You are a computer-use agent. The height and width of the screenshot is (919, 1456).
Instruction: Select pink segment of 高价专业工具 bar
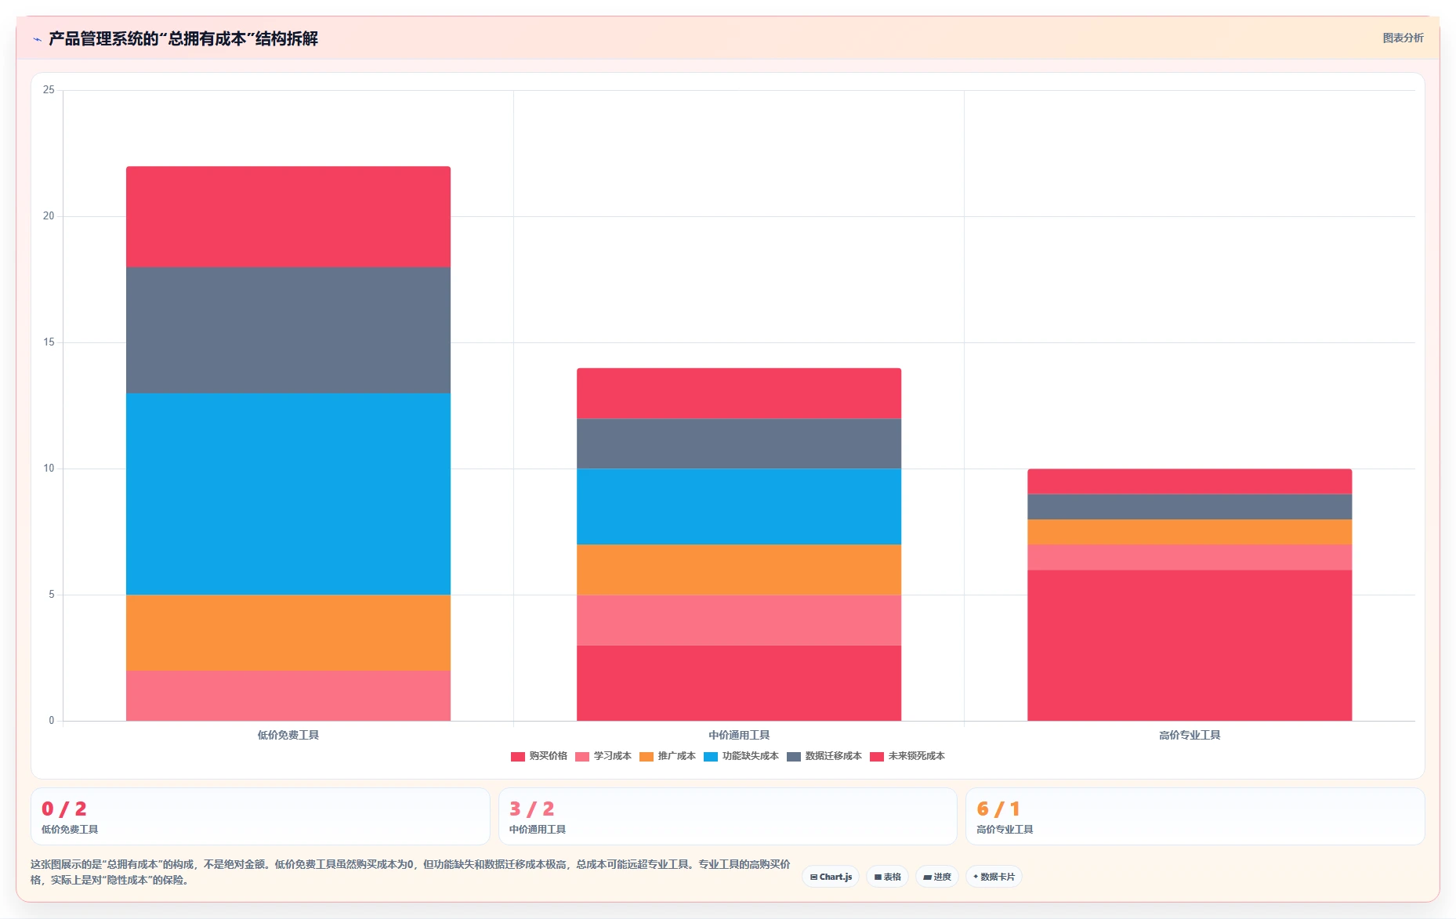click(1190, 557)
